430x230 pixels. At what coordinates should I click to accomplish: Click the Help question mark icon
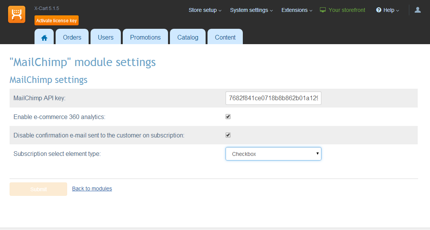379,10
